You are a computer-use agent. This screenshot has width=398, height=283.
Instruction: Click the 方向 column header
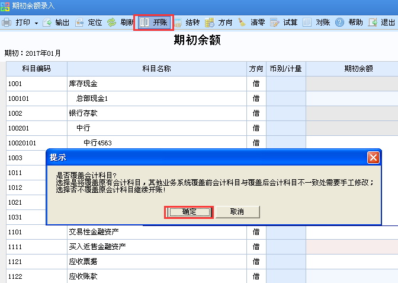(x=256, y=69)
